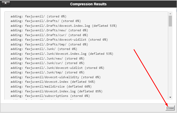Screen dimensions: 177x113
Task: Click the "adding: faxjuvenil/ (stored 0%)" line
Action: 38,16
